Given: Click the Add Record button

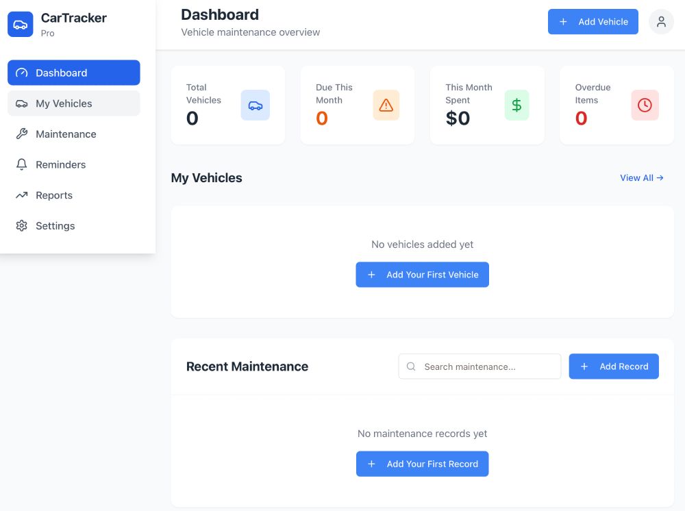Looking at the screenshot, I should point(614,366).
